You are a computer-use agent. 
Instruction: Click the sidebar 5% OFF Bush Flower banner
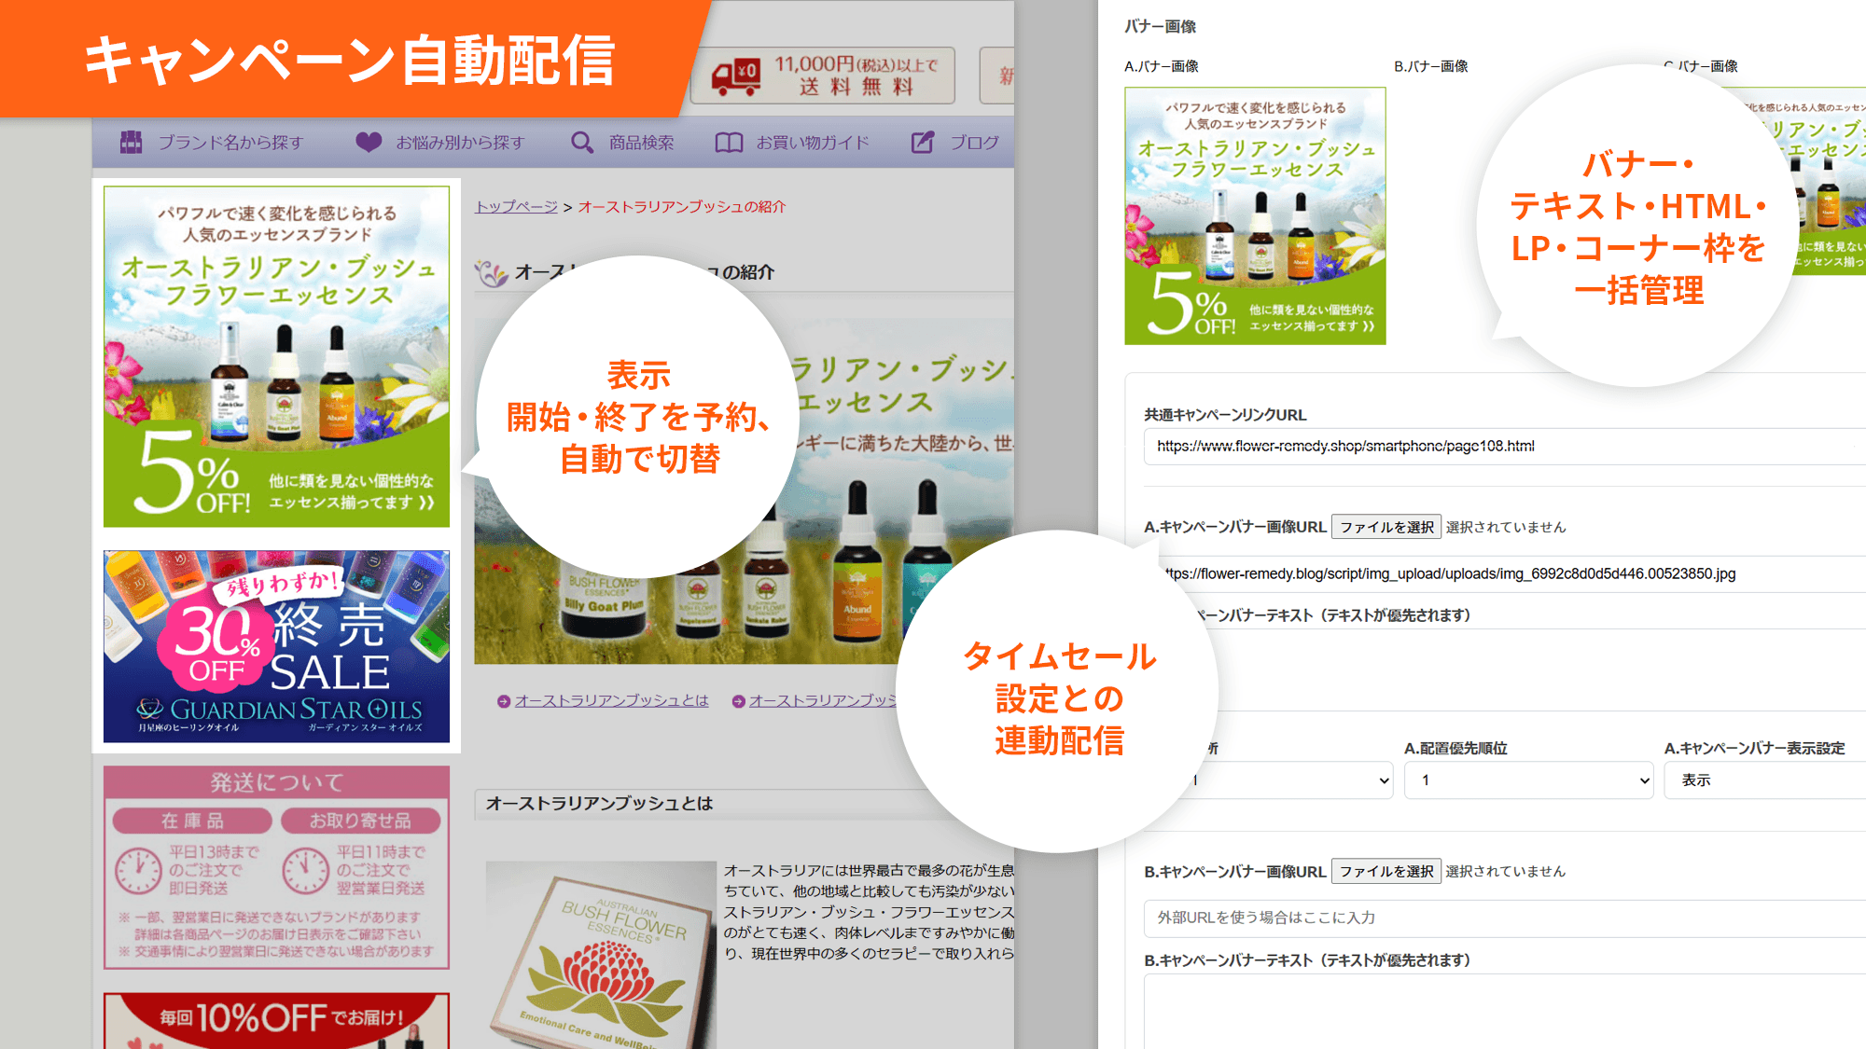point(276,357)
